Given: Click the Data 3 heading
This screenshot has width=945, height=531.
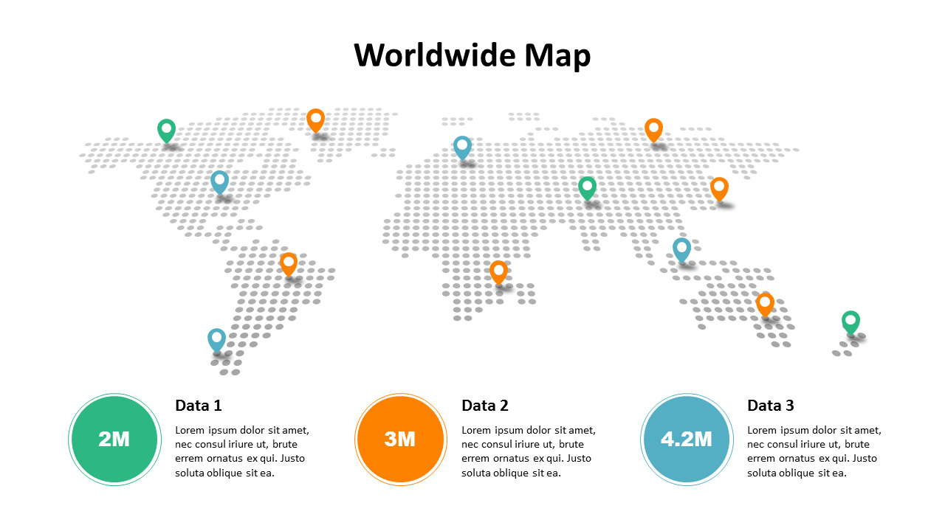Looking at the screenshot, I should pos(770,405).
